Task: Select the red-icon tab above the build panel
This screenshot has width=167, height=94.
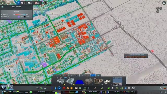Action: click(66, 75)
